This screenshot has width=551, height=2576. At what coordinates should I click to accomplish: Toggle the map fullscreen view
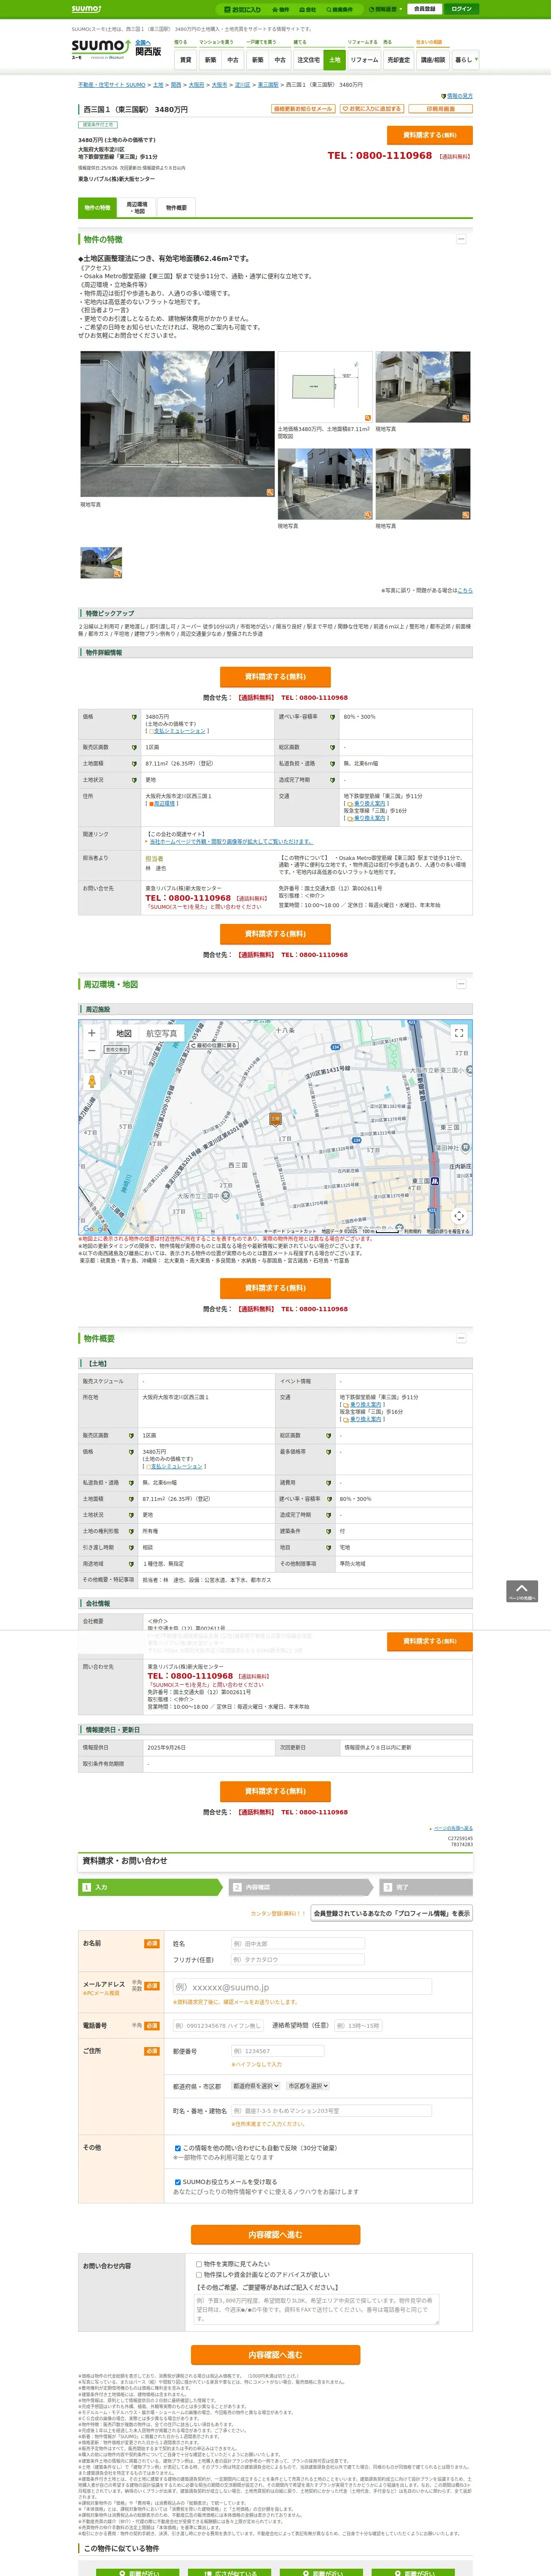(x=459, y=1033)
